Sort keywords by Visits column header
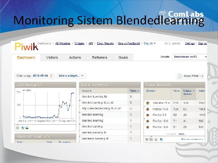This screenshot has width=218, height=163. (x=134, y=91)
